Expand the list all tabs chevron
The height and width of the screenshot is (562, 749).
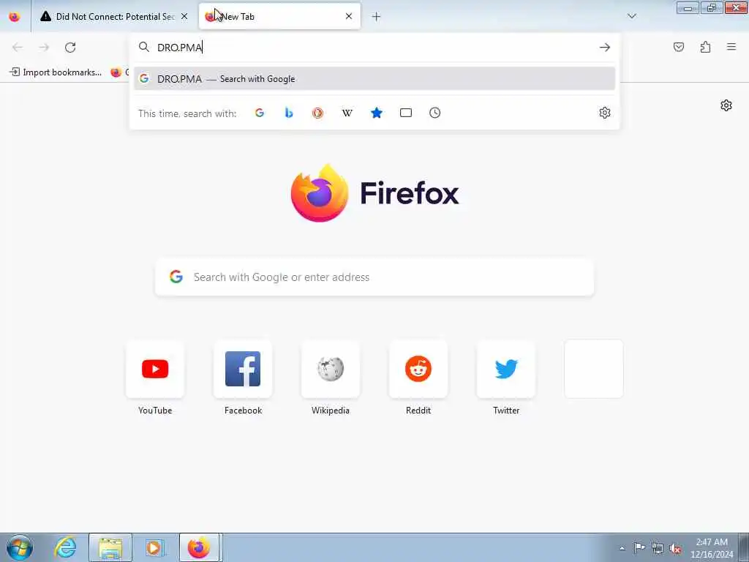[631, 16]
